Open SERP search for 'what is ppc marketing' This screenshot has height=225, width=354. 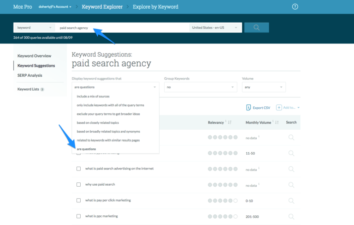[291, 216]
